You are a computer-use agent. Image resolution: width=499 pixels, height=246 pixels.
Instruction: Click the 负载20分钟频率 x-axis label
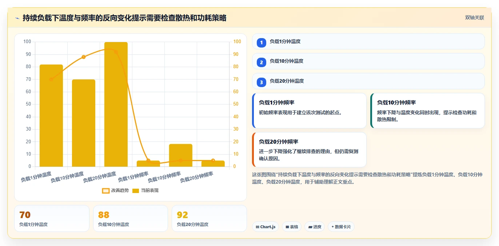pos(197,177)
